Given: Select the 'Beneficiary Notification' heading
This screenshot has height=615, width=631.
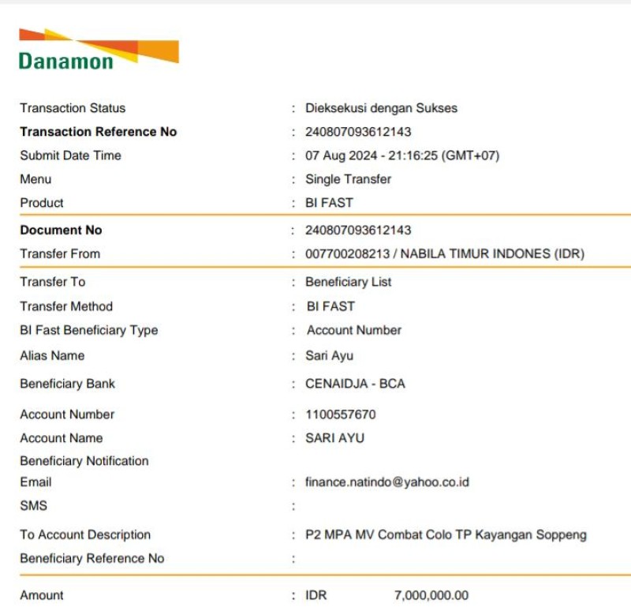Looking at the screenshot, I should pyautogui.click(x=84, y=461).
